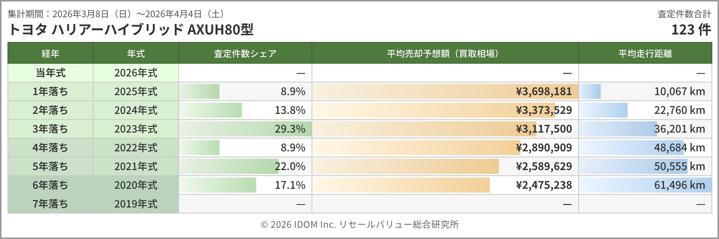Image resolution: width=719 pixels, height=239 pixels.
Task: Click the 123 件 total count
Action: tap(691, 29)
